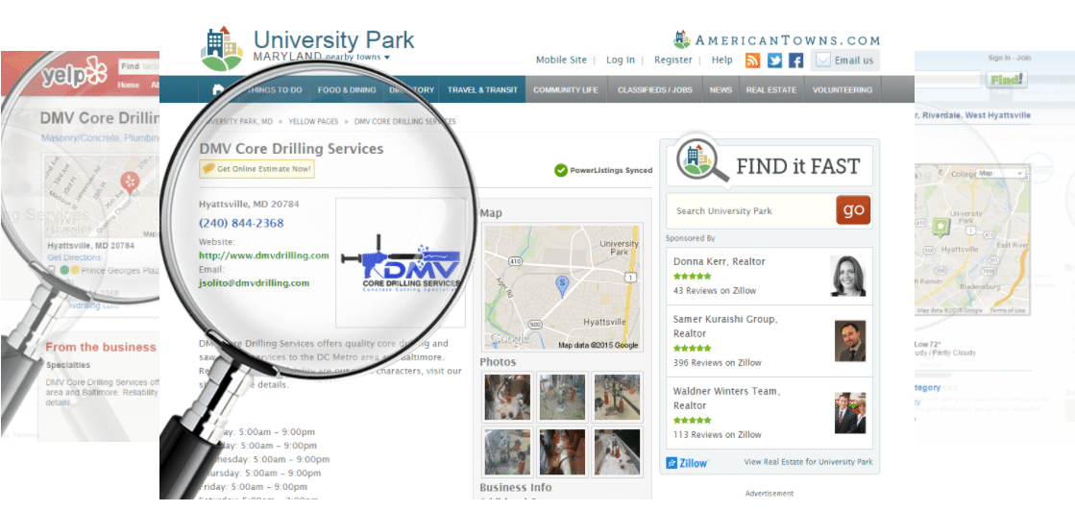
Task: Open the Classifieds / Jobs menu
Action: 655,90
